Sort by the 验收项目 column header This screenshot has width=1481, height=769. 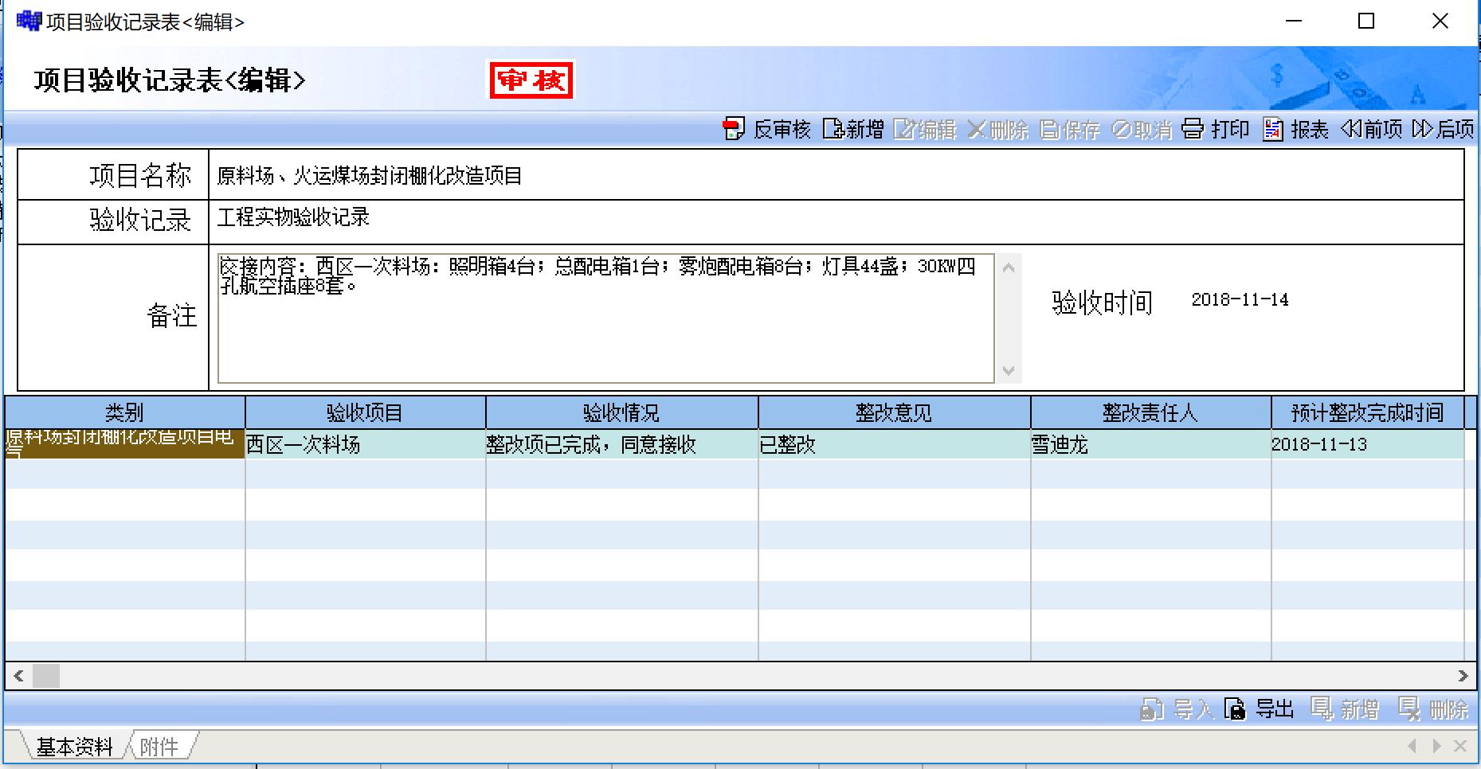point(365,413)
